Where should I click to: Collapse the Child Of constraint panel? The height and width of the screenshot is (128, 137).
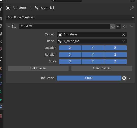pos(9,26)
